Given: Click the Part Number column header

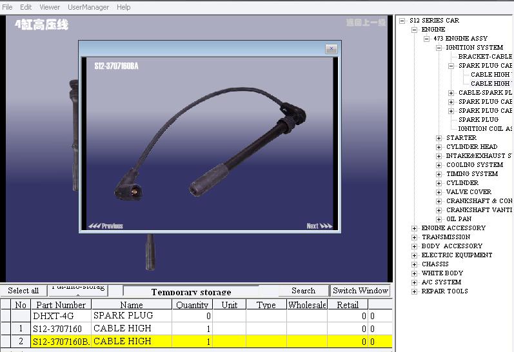Looking at the screenshot, I should (61, 305).
